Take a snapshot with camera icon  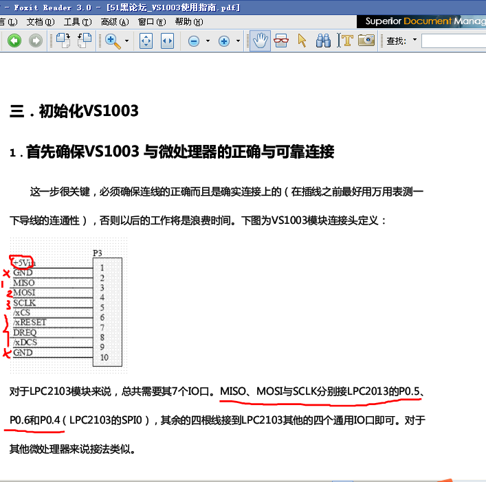(x=366, y=41)
